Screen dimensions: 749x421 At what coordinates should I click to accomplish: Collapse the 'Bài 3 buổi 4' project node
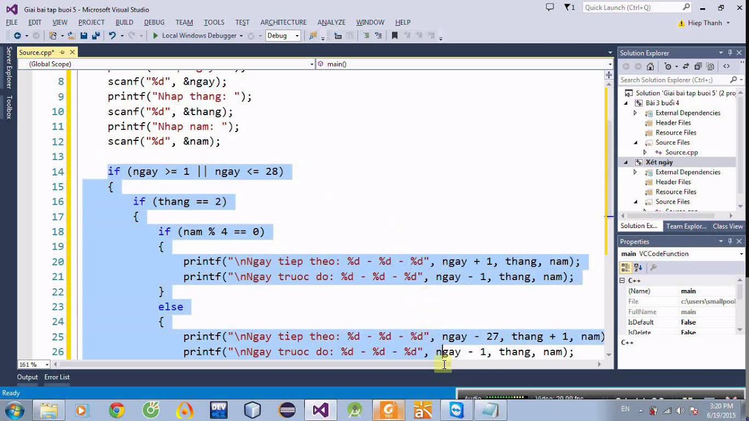click(x=626, y=103)
